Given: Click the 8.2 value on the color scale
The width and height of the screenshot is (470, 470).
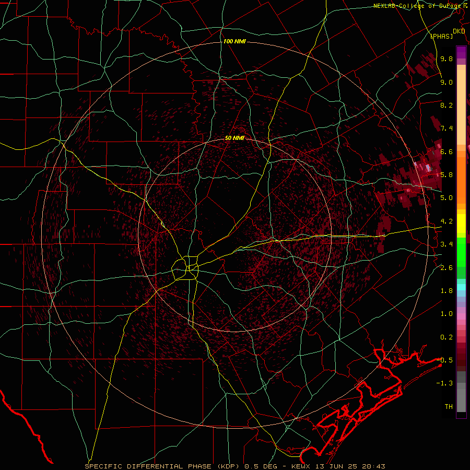Looking at the screenshot, I should coord(446,105).
